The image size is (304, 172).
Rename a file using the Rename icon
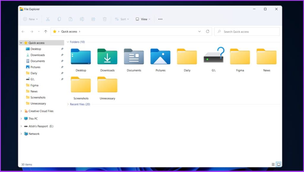point(82,19)
